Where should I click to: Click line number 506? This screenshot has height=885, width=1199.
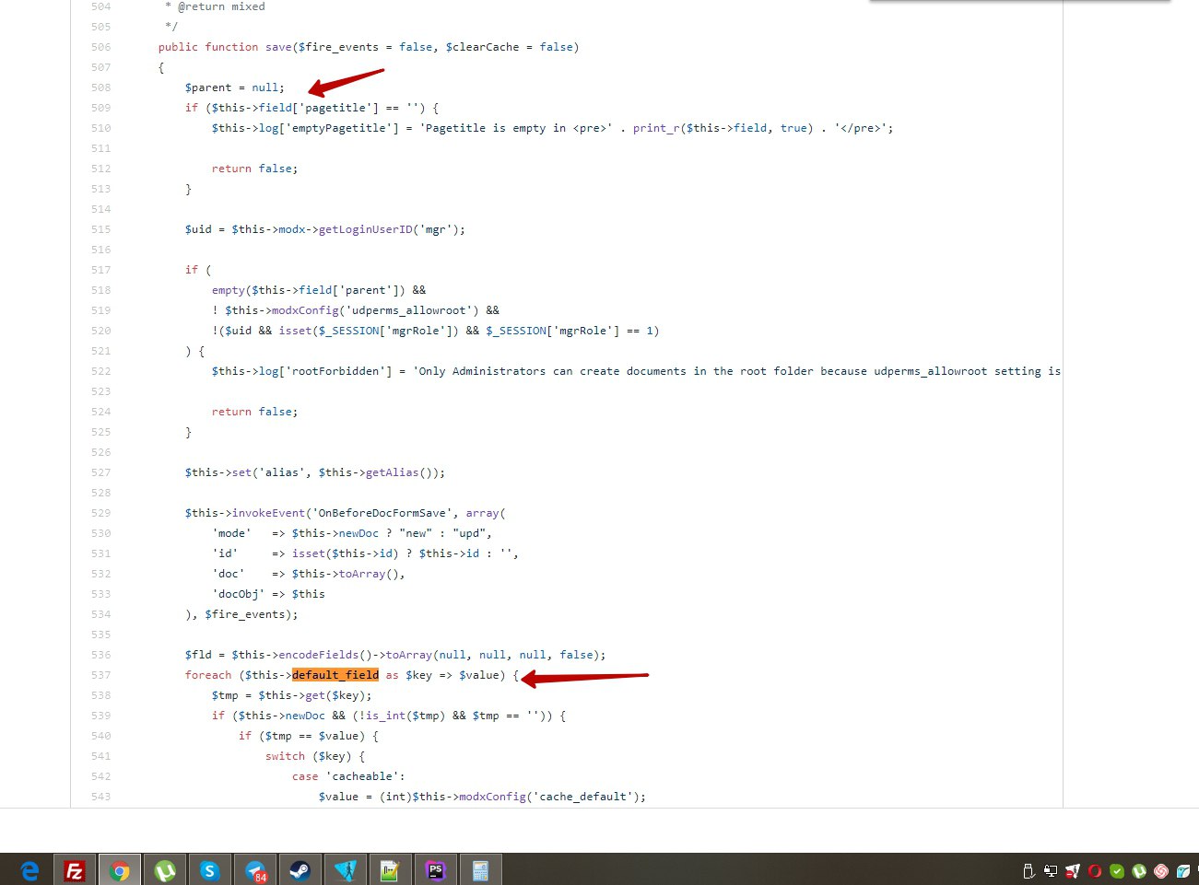point(100,47)
